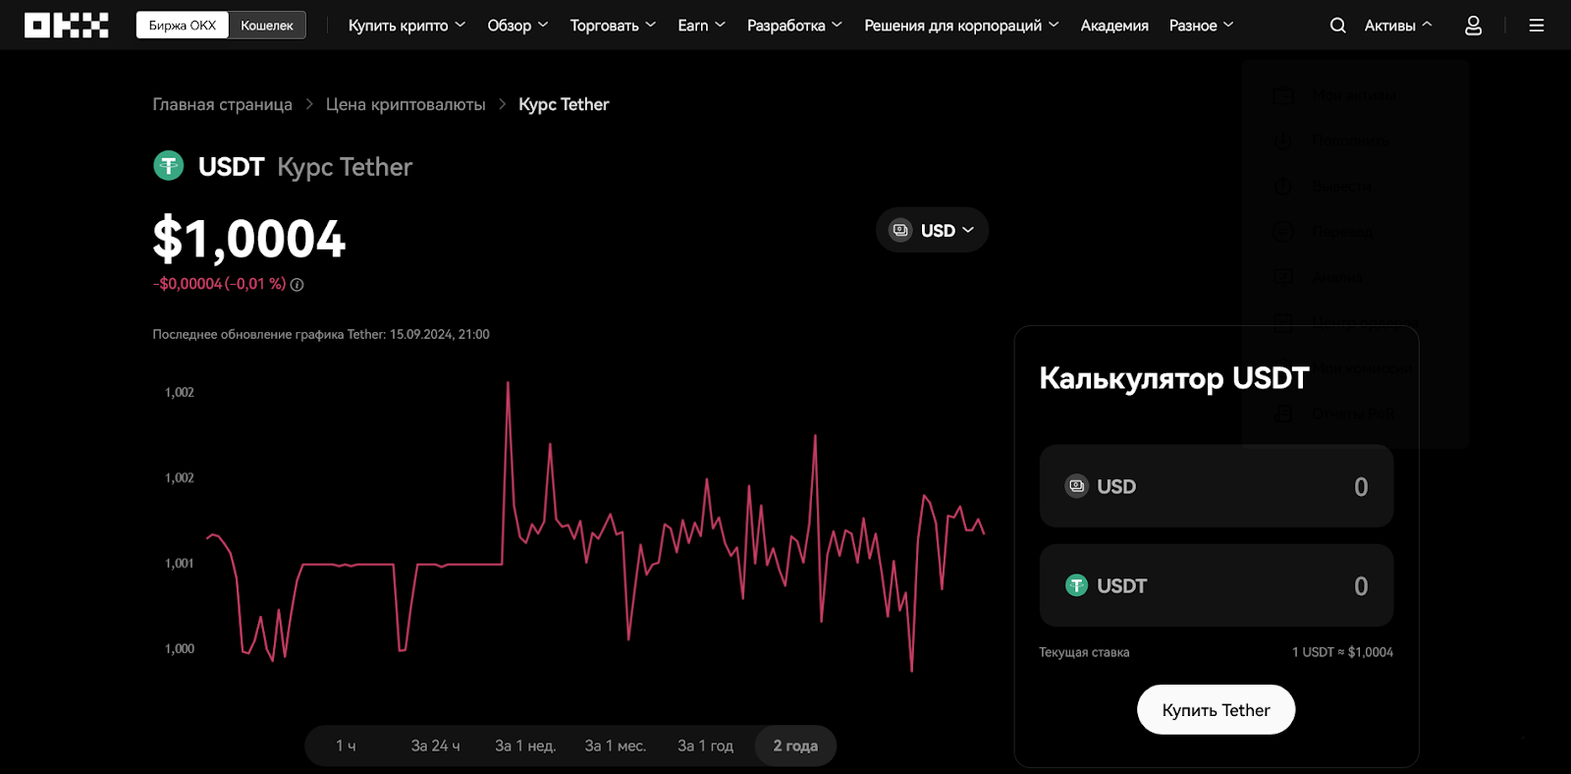Click the Купить Tether button
The width and height of the screenshot is (1571, 774).
(x=1216, y=709)
